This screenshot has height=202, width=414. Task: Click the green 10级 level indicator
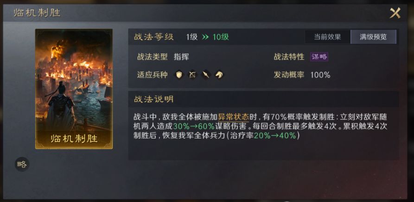[x=221, y=37]
